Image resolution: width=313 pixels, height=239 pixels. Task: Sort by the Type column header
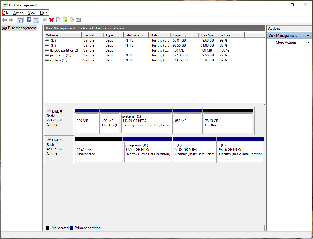113,35
